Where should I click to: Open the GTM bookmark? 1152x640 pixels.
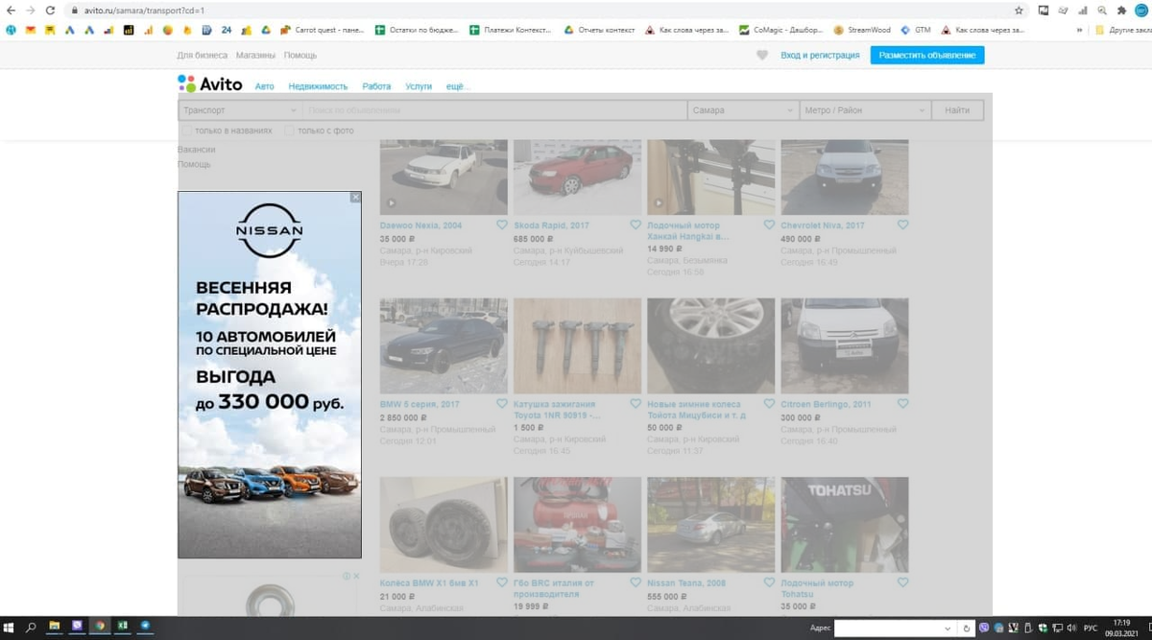pos(916,30)
